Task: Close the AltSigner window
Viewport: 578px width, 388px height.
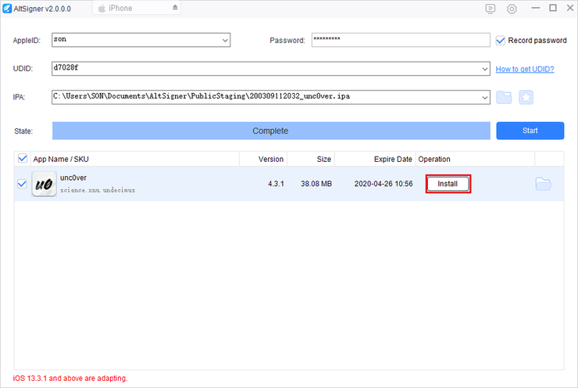Action: (x=570, y=8)
